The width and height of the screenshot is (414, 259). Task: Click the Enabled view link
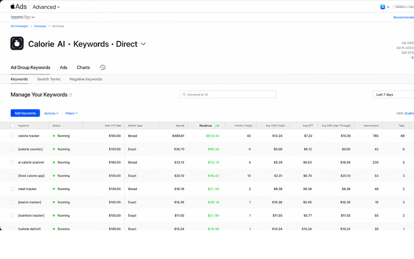click(409, 113)
